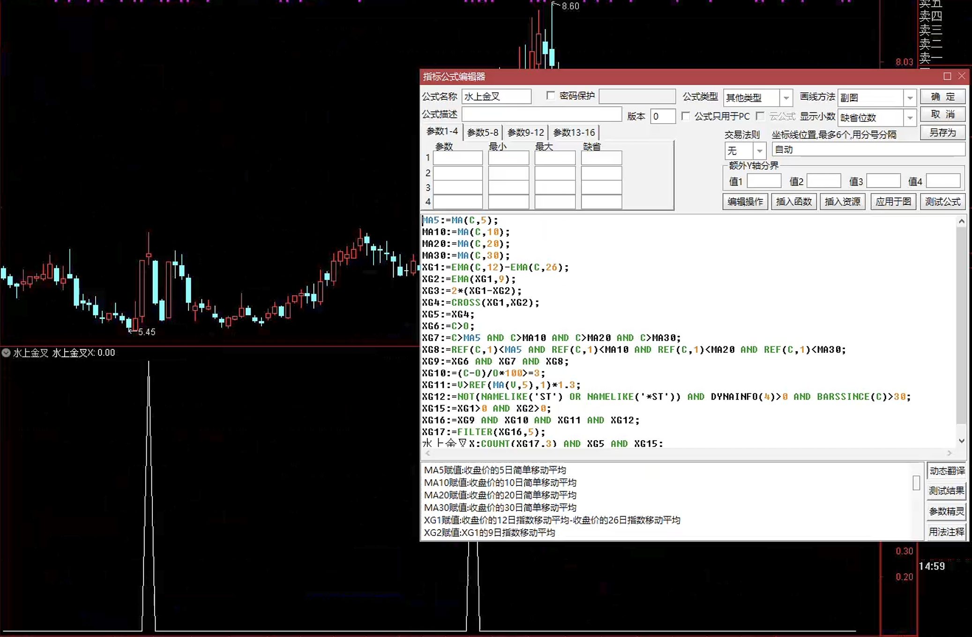Click the 插入函数 insert function button
The width and height of the screenshot is (972, 637).
794,201
